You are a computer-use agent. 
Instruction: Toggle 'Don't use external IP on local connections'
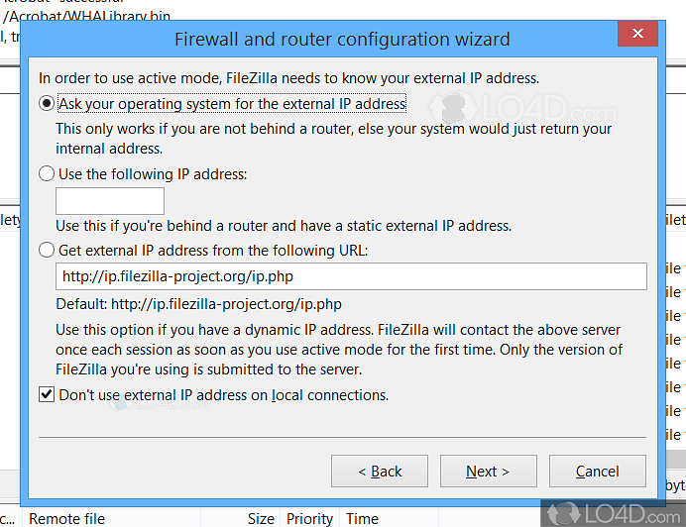click(47, 394)
